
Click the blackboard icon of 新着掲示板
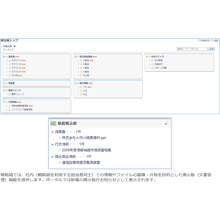tap(53, 123)
